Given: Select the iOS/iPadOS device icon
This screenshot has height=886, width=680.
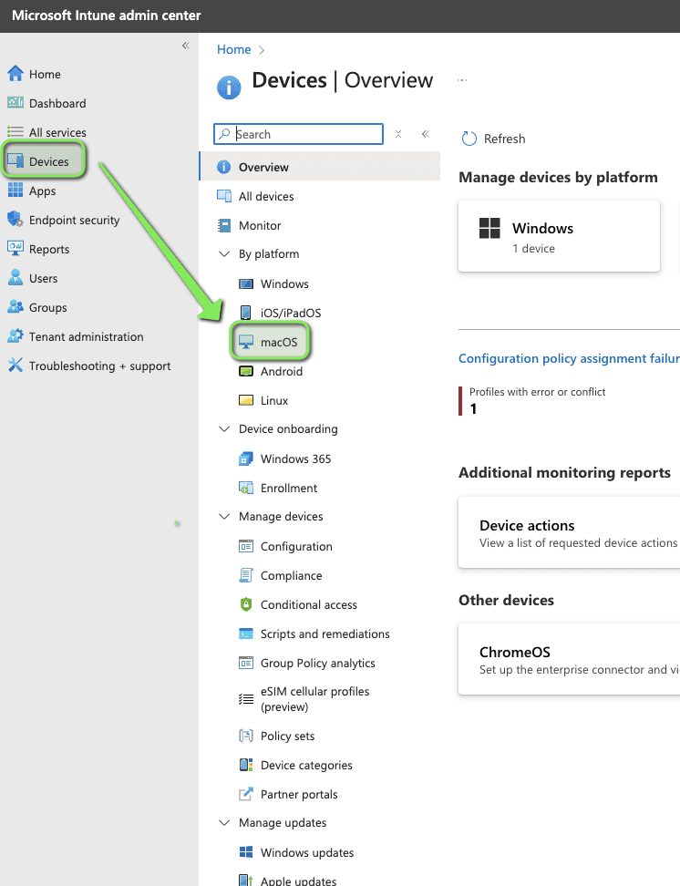Looking at the screenshot, I should click(245, 313).
